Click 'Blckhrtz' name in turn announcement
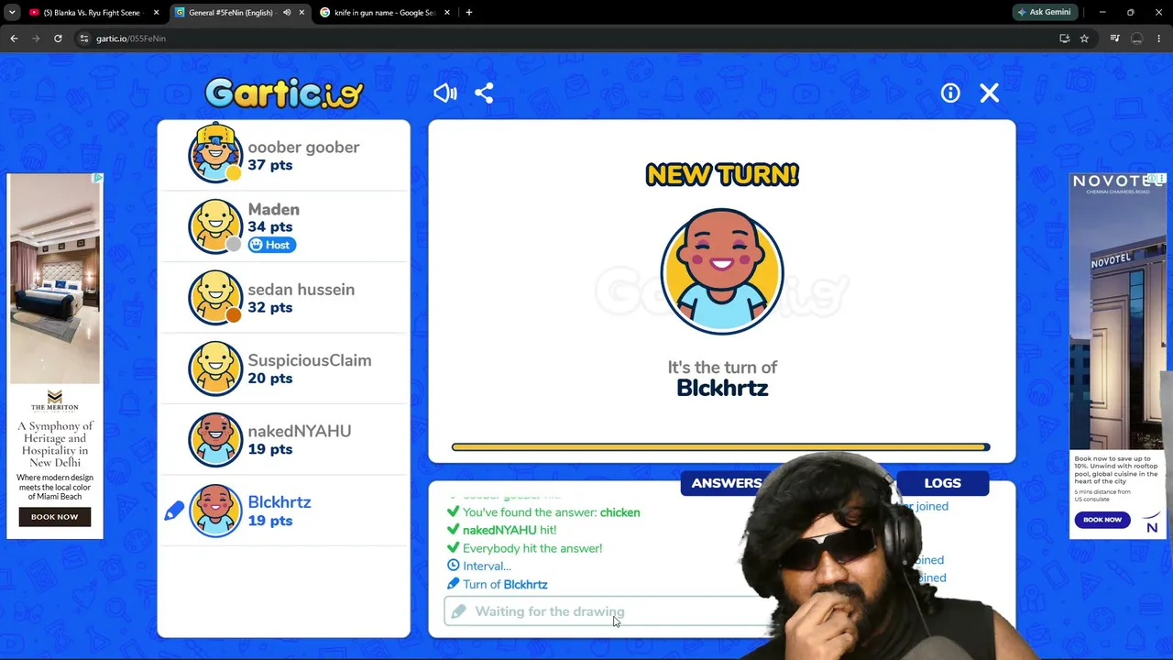 click(722, 388)
